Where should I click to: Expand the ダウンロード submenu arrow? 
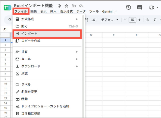tap(77, 66)
